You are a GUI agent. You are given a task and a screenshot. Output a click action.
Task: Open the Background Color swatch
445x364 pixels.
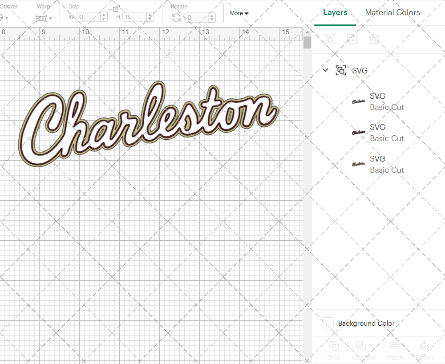(328, 323)
